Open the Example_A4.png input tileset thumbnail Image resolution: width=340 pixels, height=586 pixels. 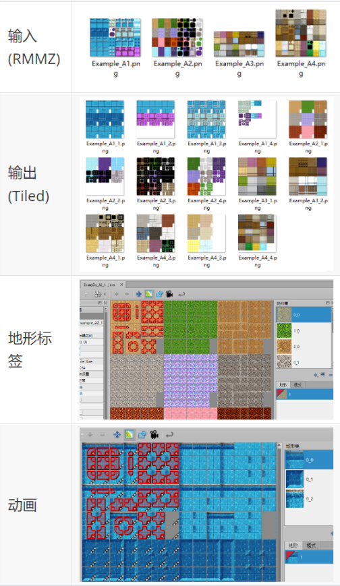(x=301, y=33)
